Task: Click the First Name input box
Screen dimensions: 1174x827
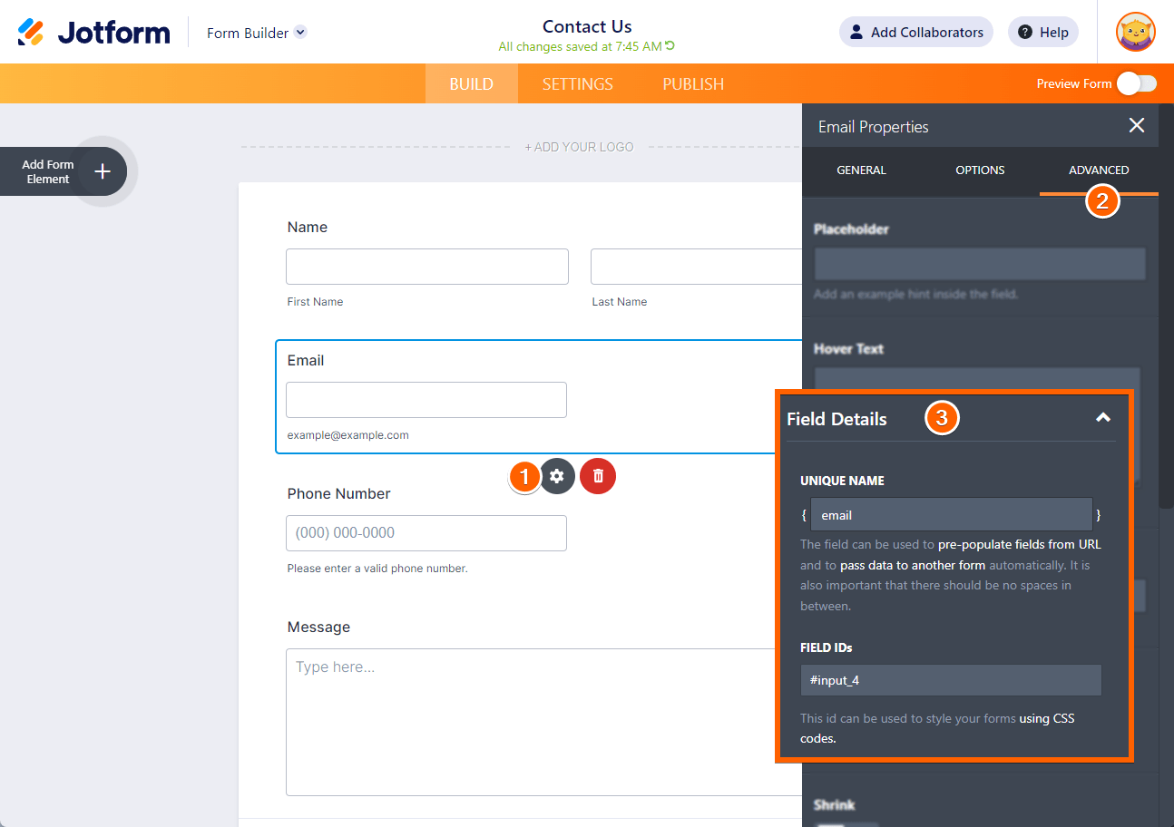Action: (427, 267)
